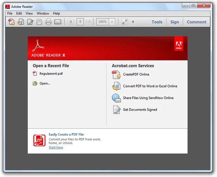Open the View menu

tap(29, 13)
